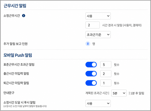Click the 소정근무시간 label text
Screen dimensions: 151x111
coord(11,16)
